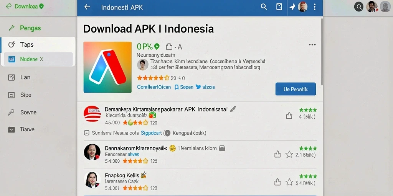Click the folder icon next to A
393x196 pixels.
pyautogui.click(x=169, y=46)
